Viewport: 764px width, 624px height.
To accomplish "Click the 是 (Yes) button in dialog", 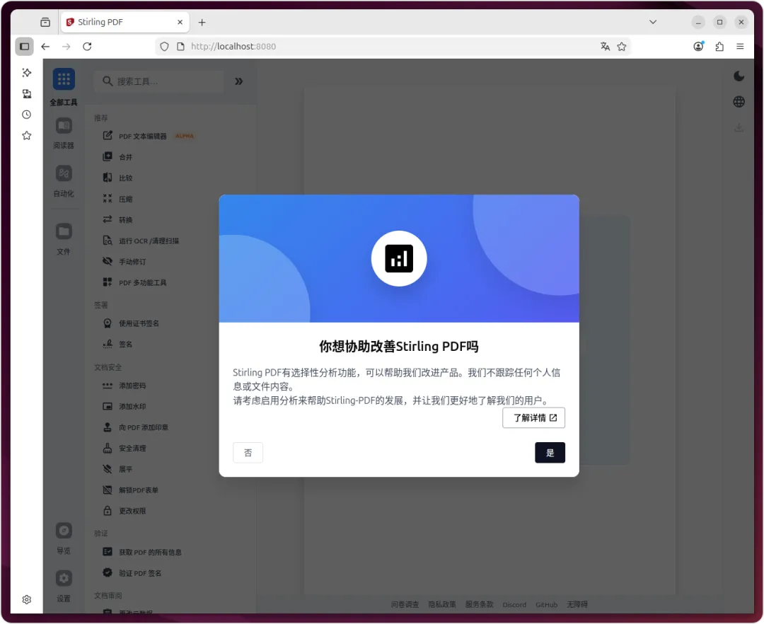I will 550,453.
